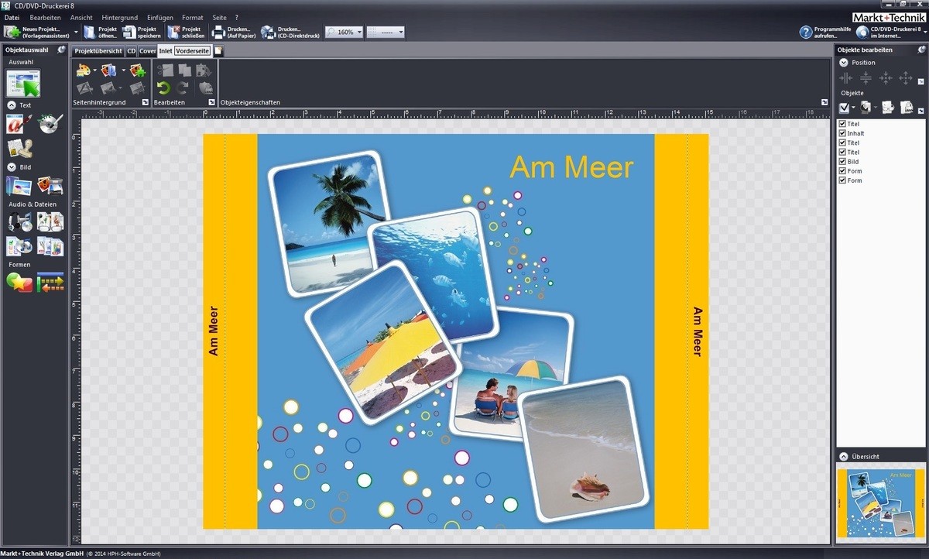Open the Einfügen menu
Image resolution: width=929 pixels, height=559 pixels.
[159, 17]
